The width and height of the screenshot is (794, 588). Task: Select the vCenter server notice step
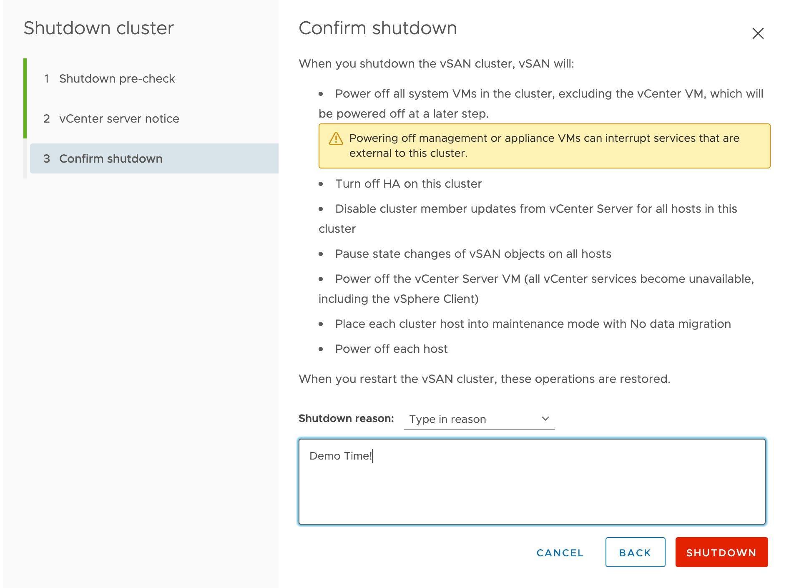point(119,118)
